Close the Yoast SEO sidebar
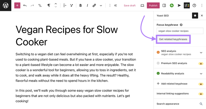Viewport: 206px width, 109px height. (x=202, y=16)
